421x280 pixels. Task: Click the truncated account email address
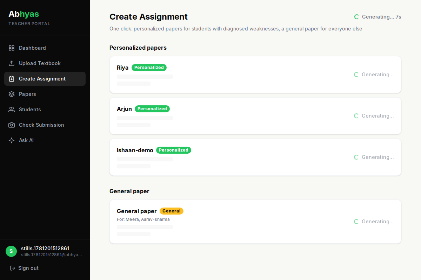pyautogui.click(x=51, y=255)
